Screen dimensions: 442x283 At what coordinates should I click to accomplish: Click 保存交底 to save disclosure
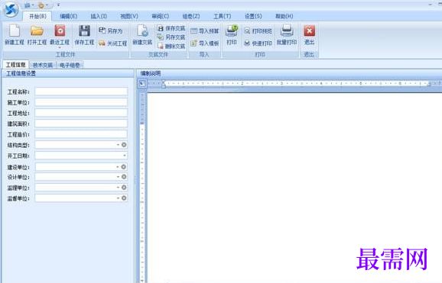(x=171, y=28)
